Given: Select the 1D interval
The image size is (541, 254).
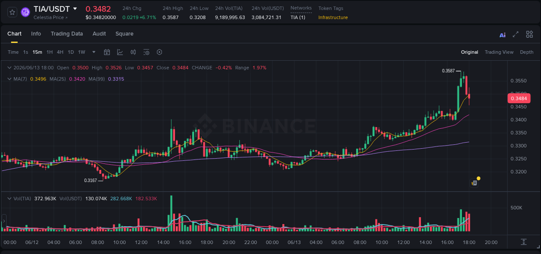Looking at the screenshot, I should click(71, 52).
